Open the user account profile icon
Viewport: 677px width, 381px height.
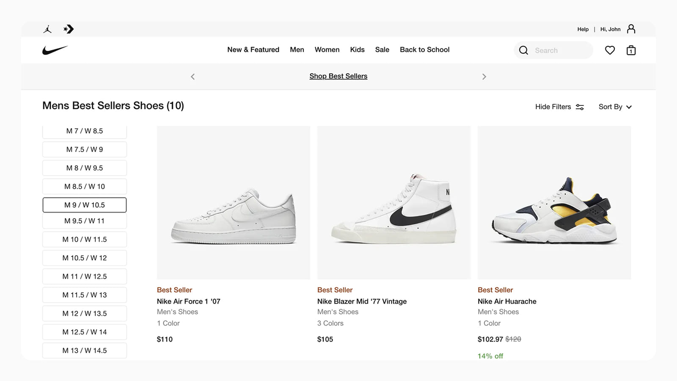(x=631, y=29)
